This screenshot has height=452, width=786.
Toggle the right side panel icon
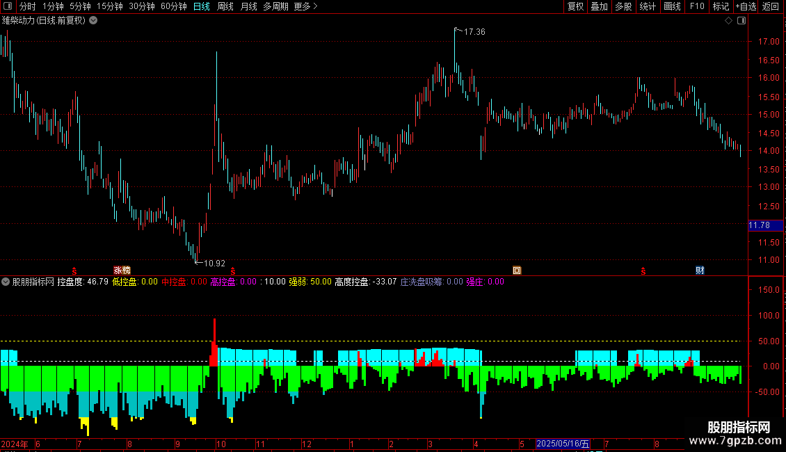741,21
